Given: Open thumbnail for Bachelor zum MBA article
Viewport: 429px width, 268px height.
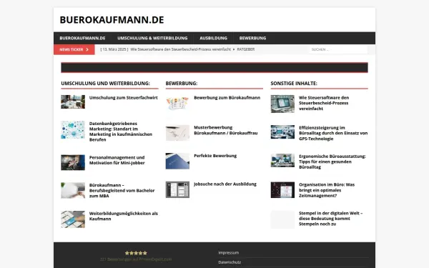Looking at the screenshot, I should coord(73,190).
